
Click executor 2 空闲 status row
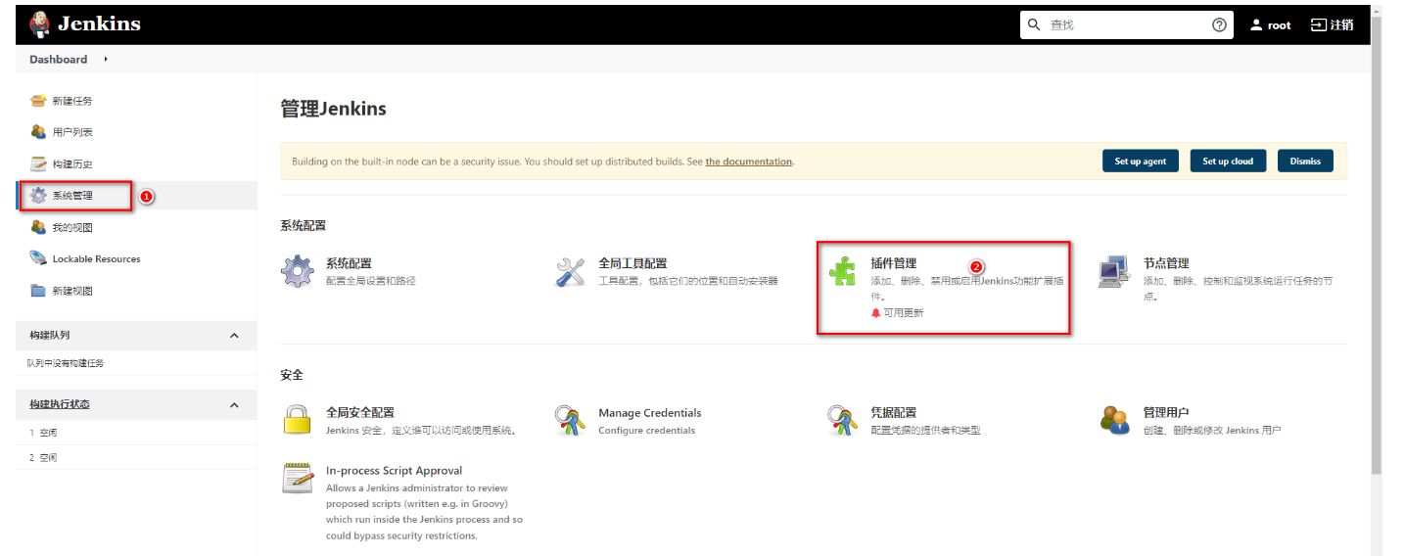point(136,457)
